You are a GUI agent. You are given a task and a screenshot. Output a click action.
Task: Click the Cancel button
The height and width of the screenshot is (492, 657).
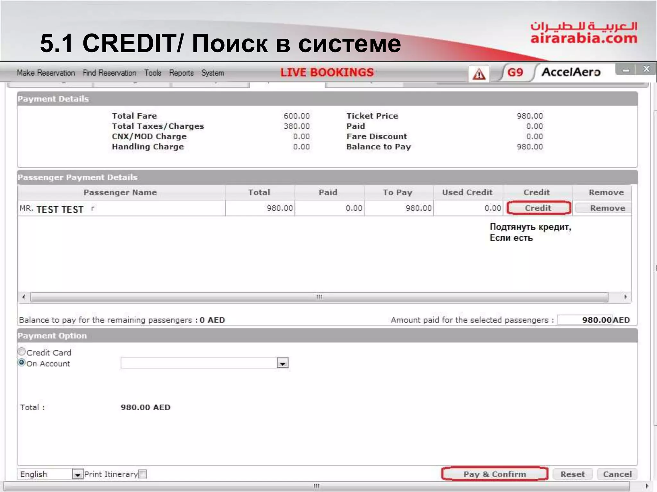[617, 474]
